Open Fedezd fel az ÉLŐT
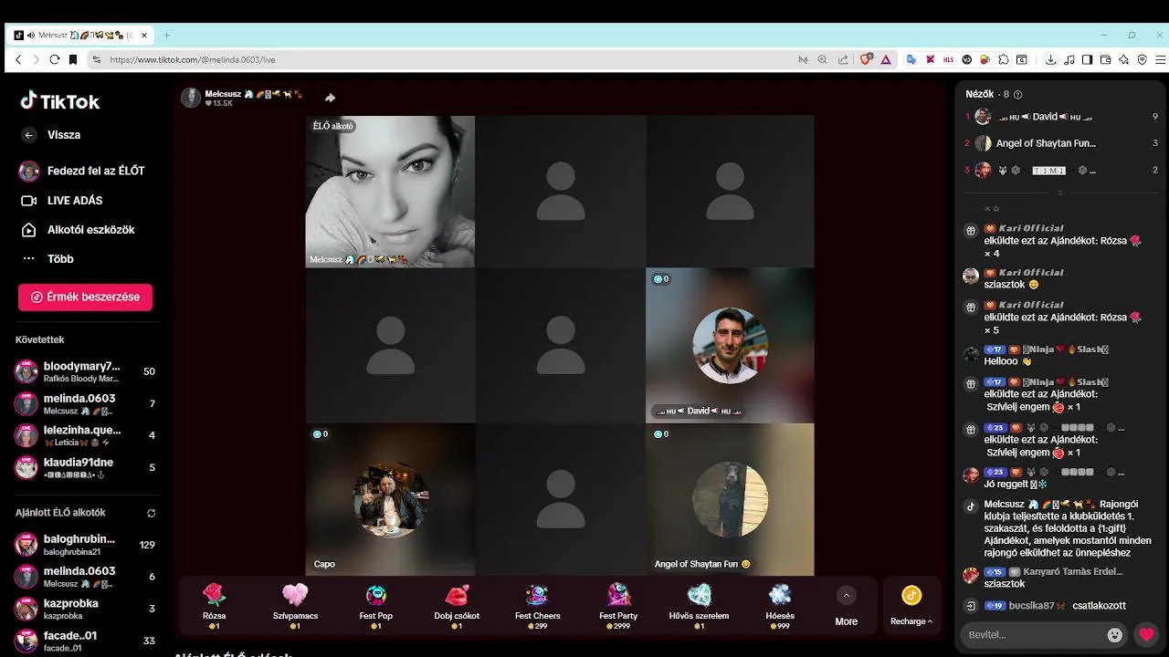This screenshot has height=657, width=1169. pyautogui.click(x=82, y=171)
